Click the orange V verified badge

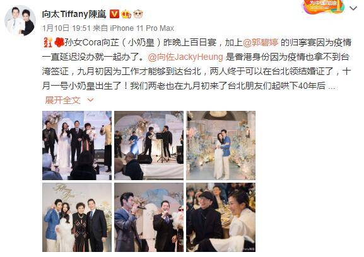click(x=114, y=14)
